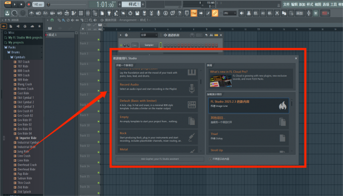Click the 添加 button in the toolbar
The width and height of the screenshot is (343, 196).
tap(300, 13)
